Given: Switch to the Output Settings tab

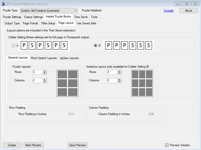Looking at the screenshot, I should coord(33,17).
